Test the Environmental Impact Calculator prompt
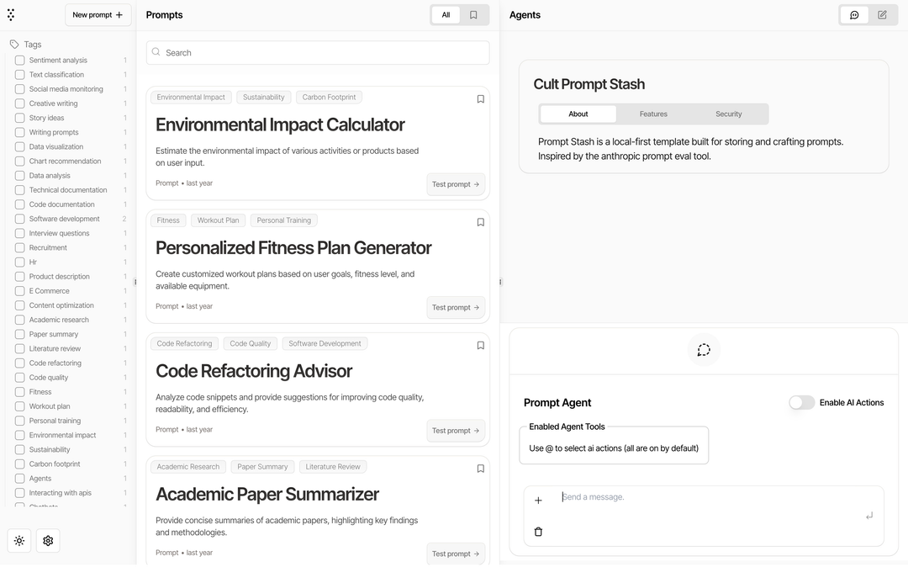 coord(456,184)
